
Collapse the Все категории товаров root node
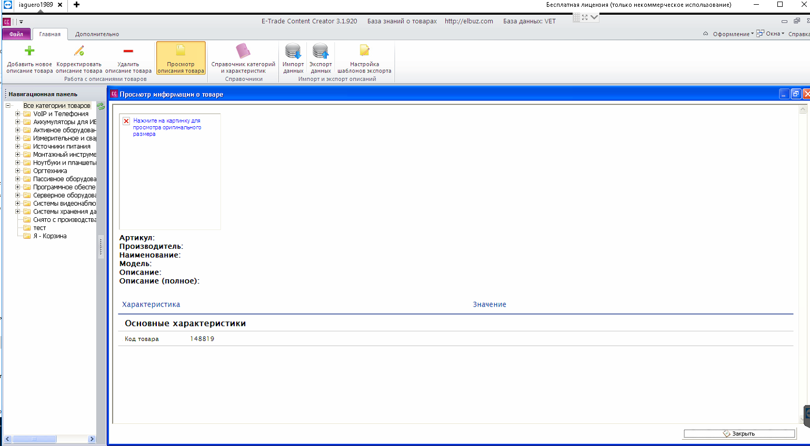[x=8, y=106]
